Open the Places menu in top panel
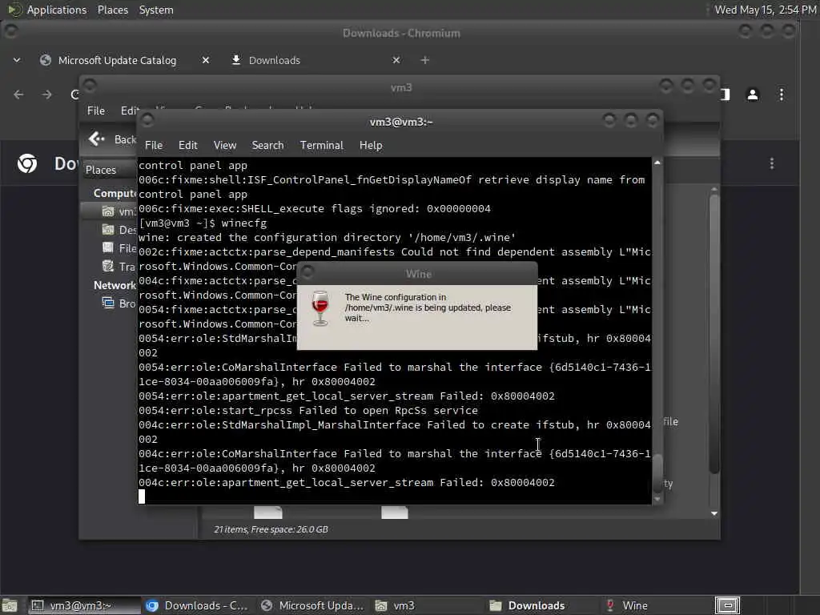 [x=112, y=10]
